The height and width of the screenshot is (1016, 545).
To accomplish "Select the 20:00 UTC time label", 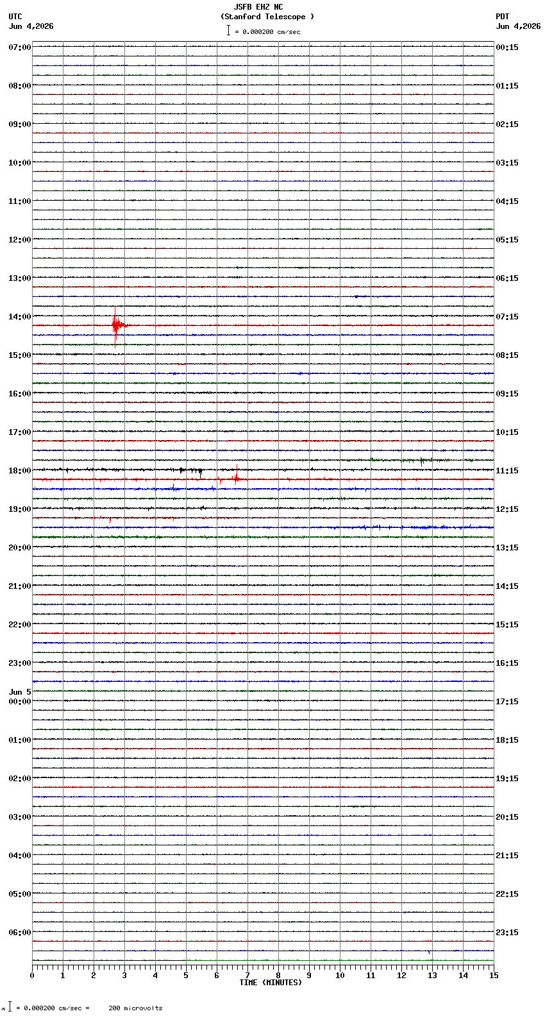I will tap(20, 548).
